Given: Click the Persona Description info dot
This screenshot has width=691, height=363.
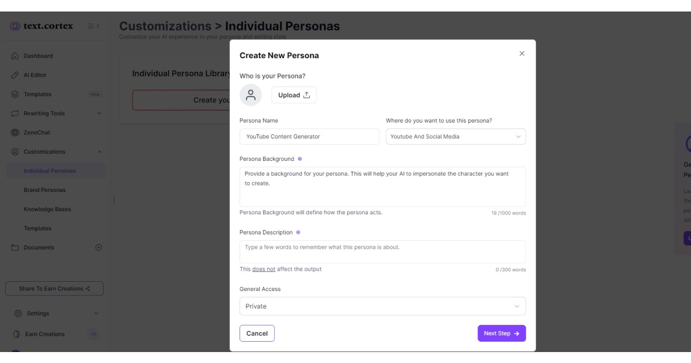Looking at the screenshot, I should click(298, 232).
